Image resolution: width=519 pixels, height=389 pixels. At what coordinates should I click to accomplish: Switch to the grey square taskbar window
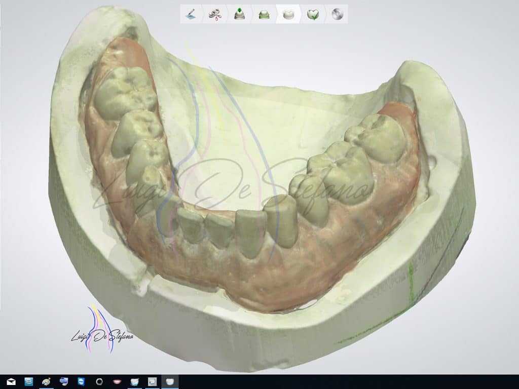tap(152, 381)
